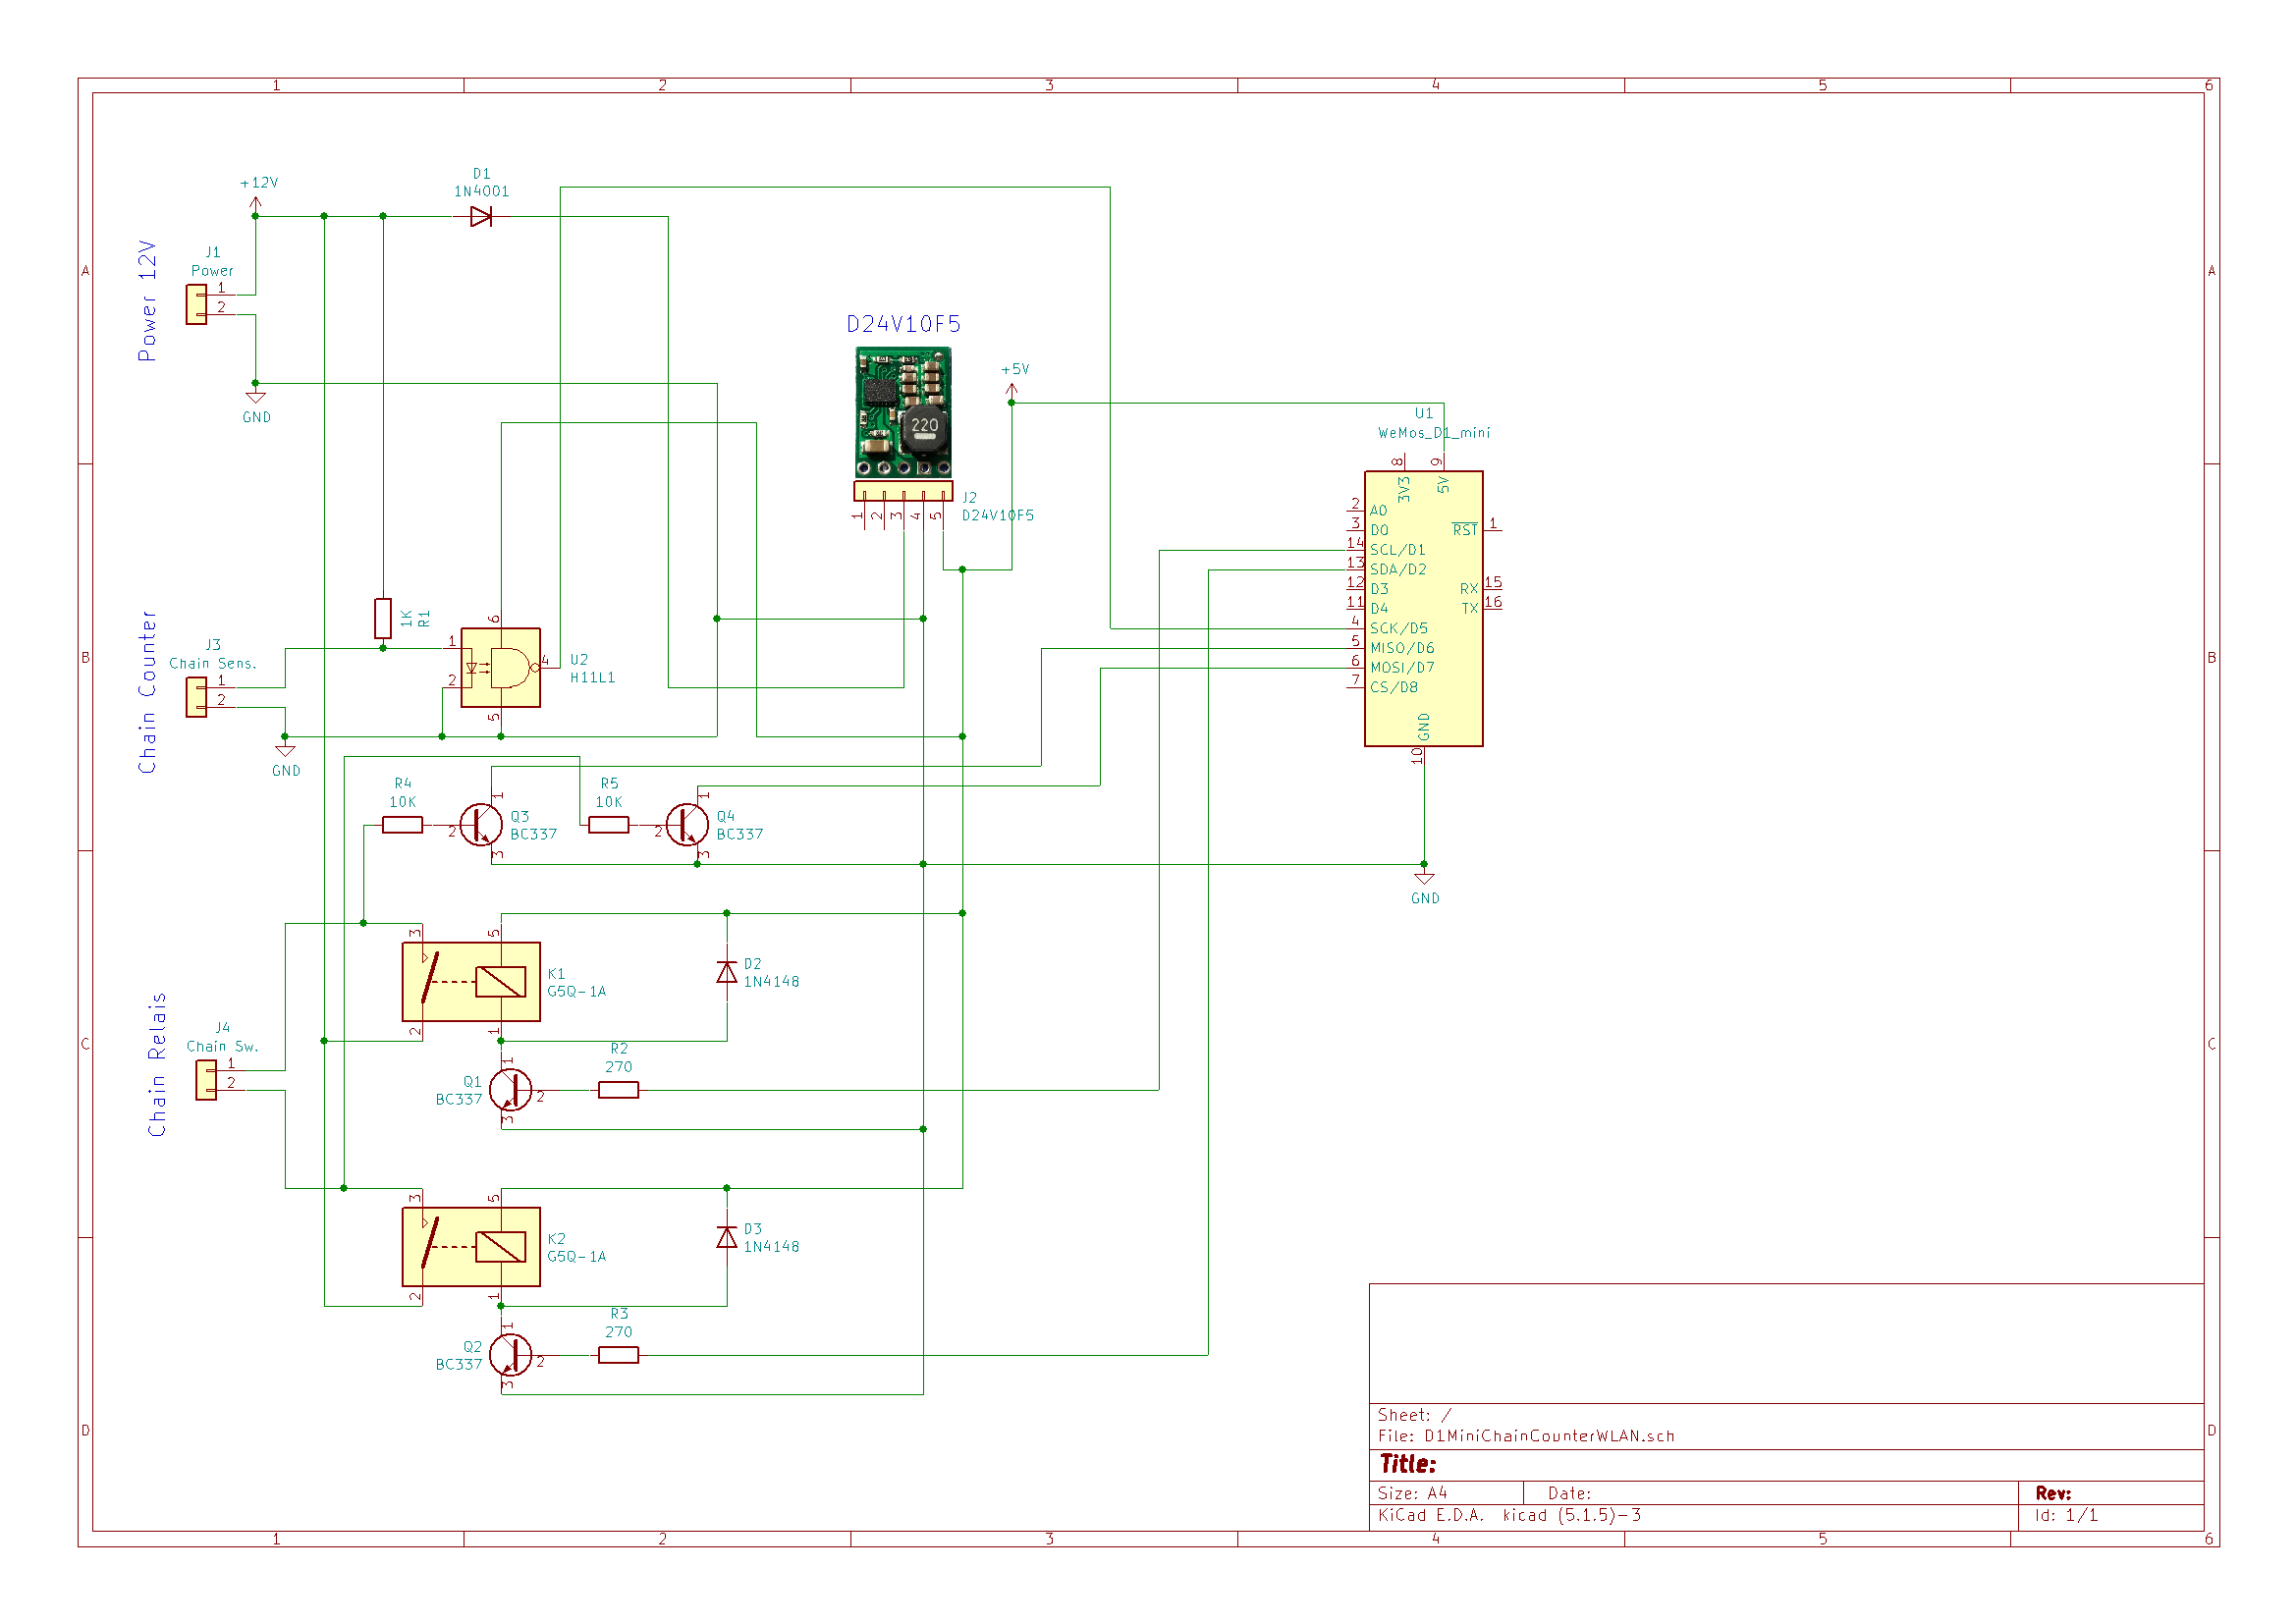2296x1623 pixels.
Task: Select the Q1 BC337 transistor symbol
Action: [x=510, y=1090]
